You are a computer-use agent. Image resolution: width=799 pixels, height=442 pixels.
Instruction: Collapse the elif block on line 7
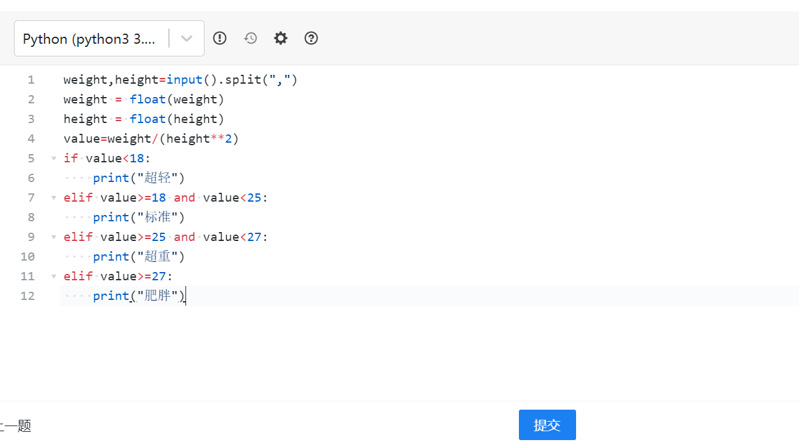tap(54, 198)
